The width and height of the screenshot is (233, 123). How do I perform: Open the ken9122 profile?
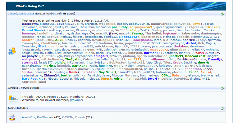click(134, 59)
